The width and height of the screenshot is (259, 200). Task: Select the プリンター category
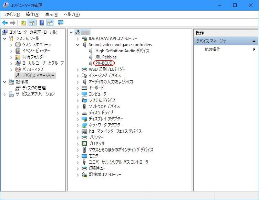[x=96, y=137]
